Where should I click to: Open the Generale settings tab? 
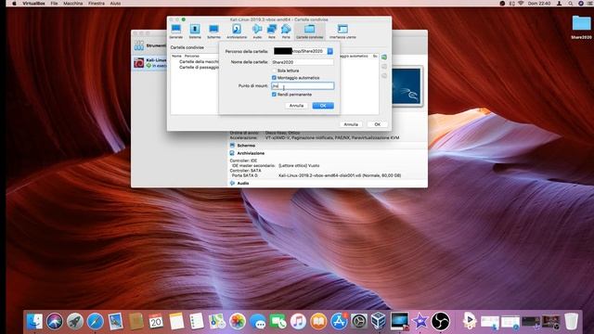pyautogui.click(x=175, y=31)
